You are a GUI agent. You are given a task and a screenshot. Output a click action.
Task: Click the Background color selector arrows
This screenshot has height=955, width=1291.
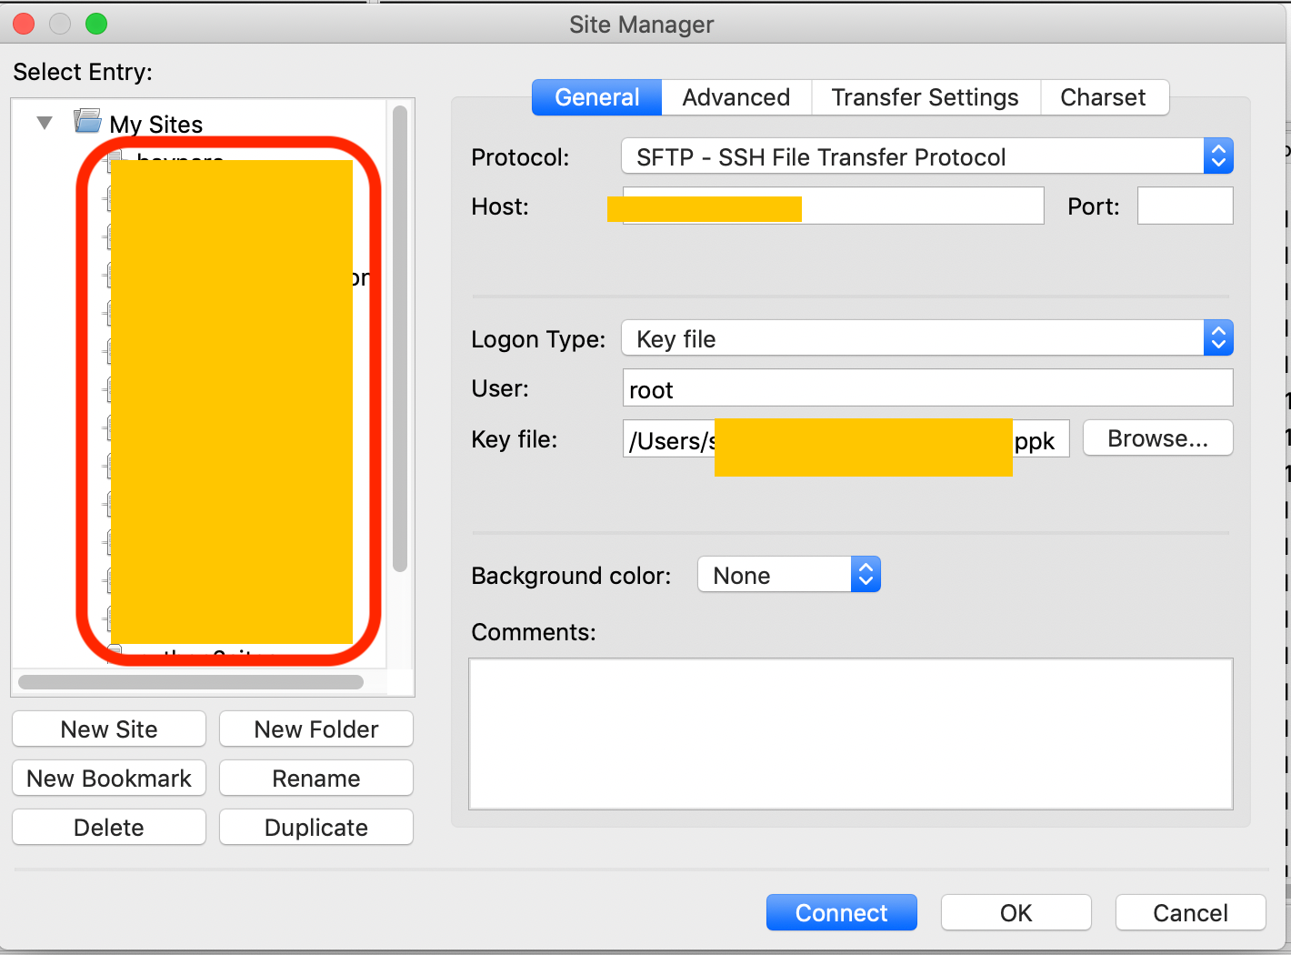click(x=866, y=574)
